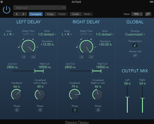Open the Manual preset dropdown
This screenshot has height=124, width=154.
point(40,8)
